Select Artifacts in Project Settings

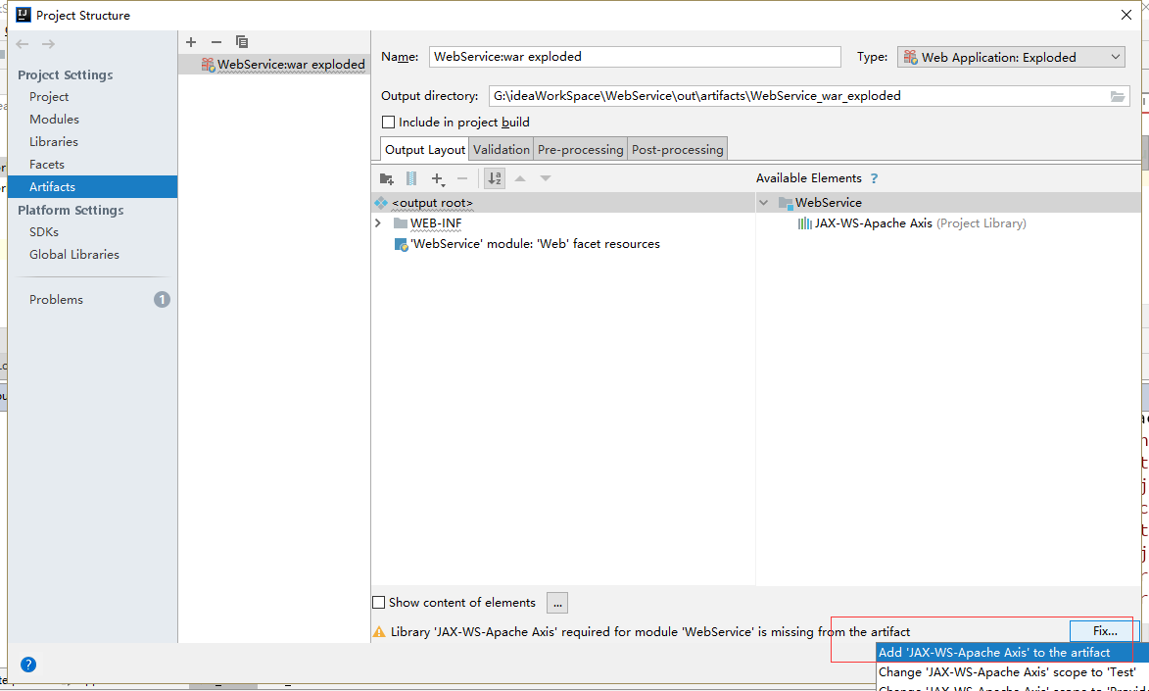pyautogui.click(x=92, y=187)
